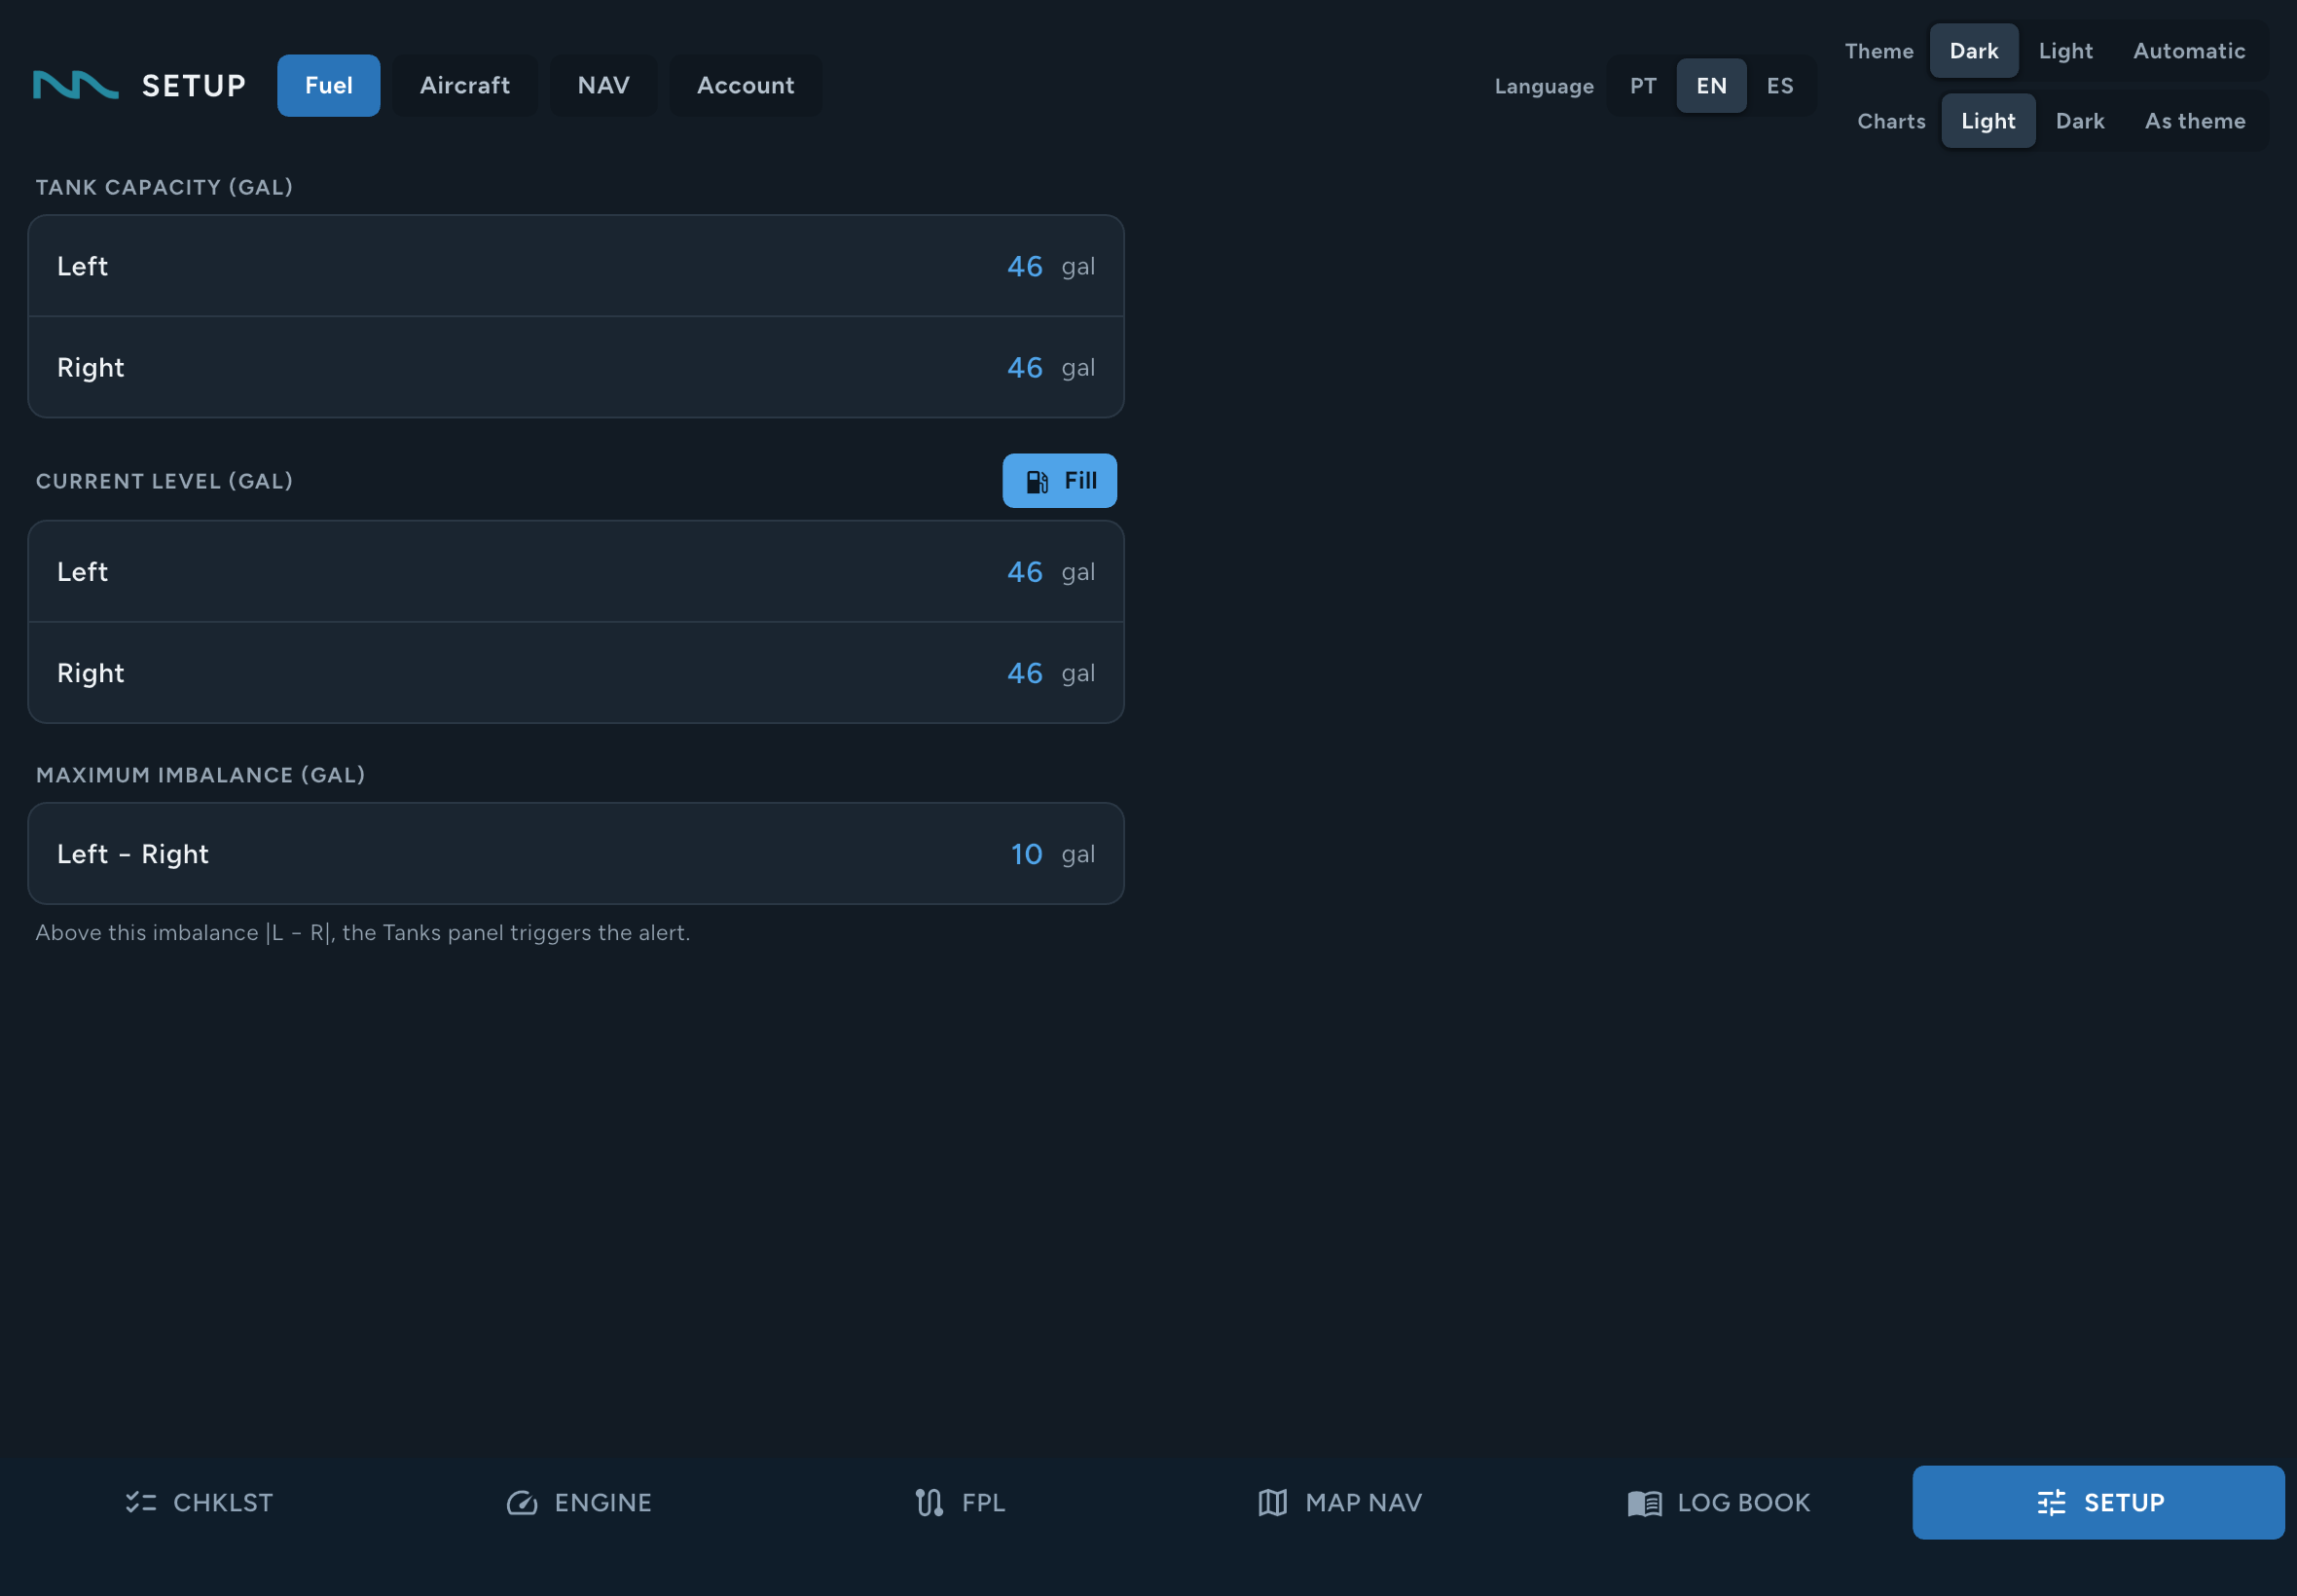Click the TANK CAPACITY (GAL) heading

[x=164, y=187]
